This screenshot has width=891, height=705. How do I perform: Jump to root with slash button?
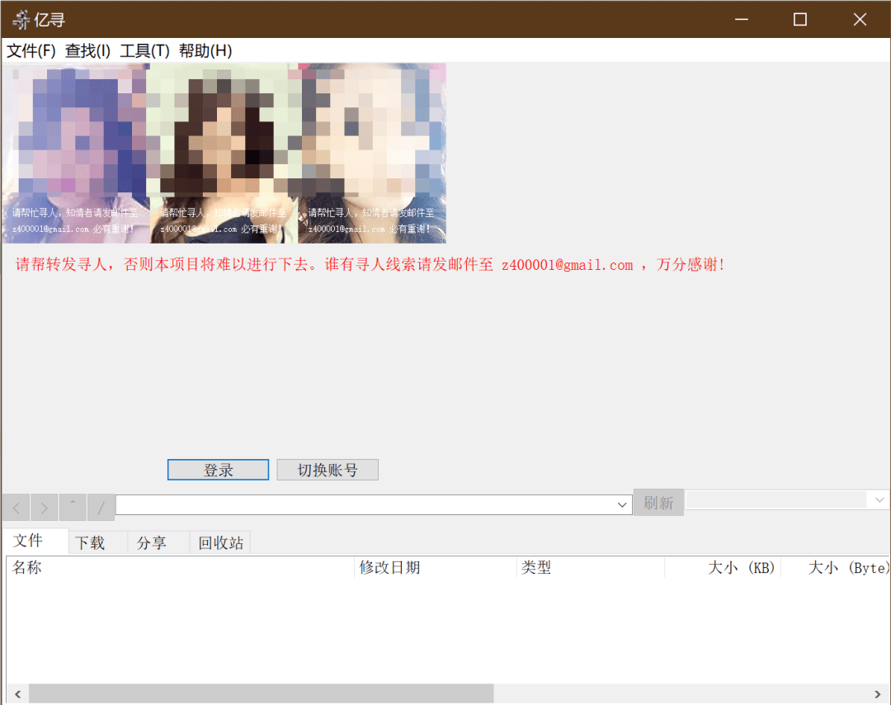pos(101,507)
